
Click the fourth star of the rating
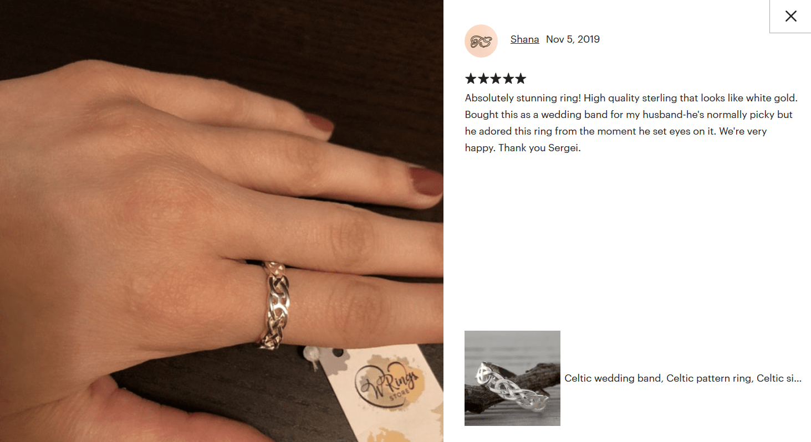pos(508,79)
